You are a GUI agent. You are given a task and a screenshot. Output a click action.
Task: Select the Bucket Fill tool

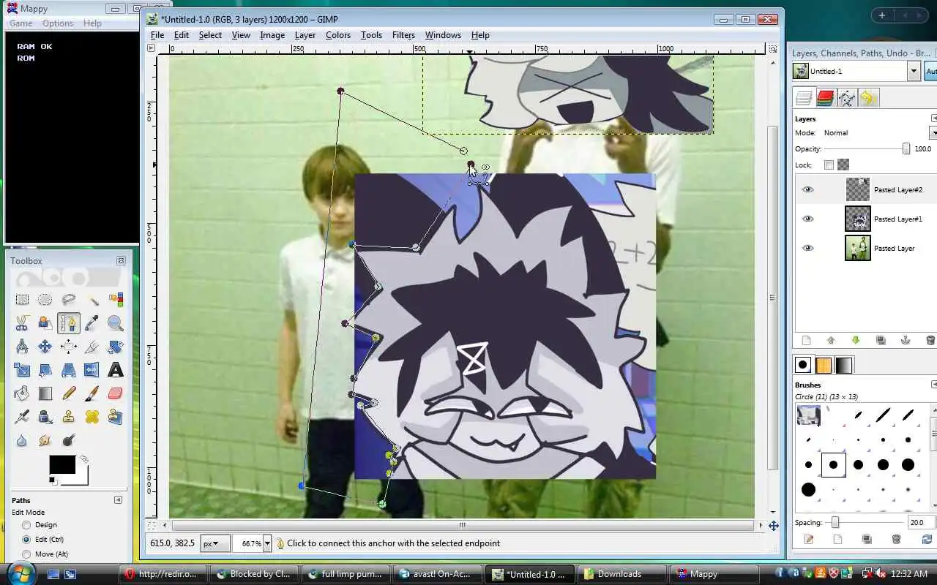[22, 393]
